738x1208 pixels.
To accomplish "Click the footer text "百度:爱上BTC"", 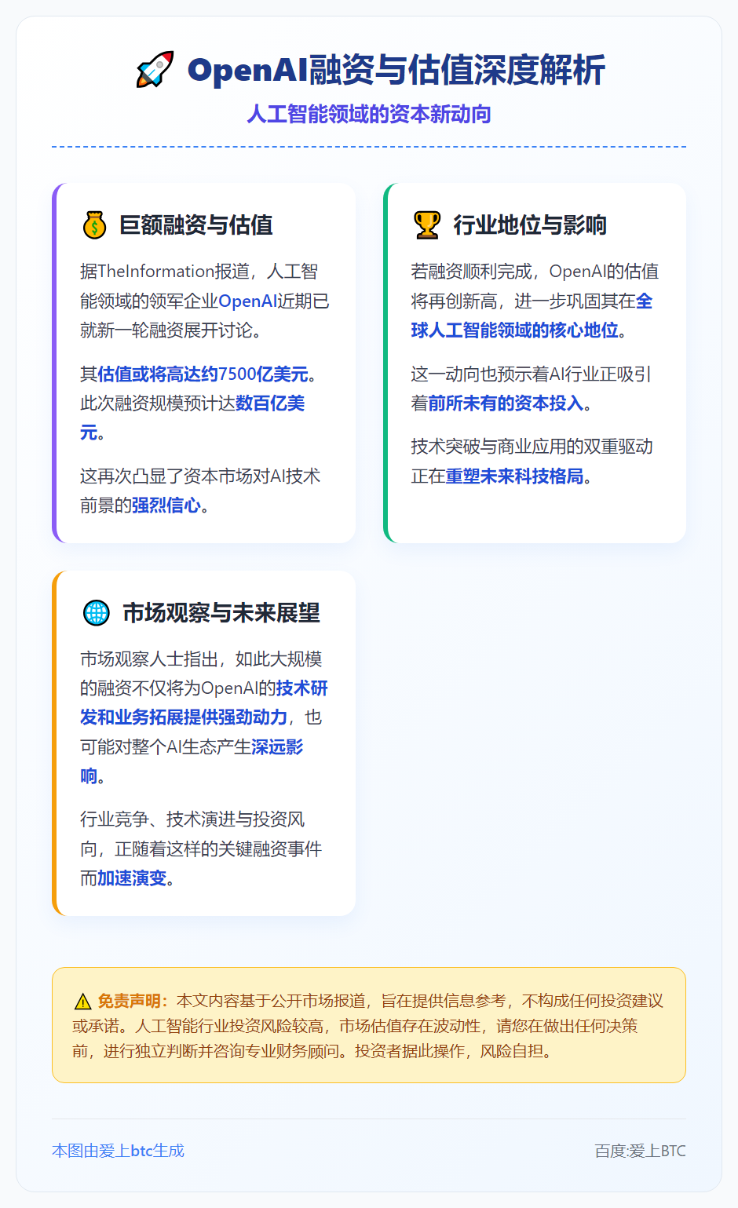I will click(641, 1151).
